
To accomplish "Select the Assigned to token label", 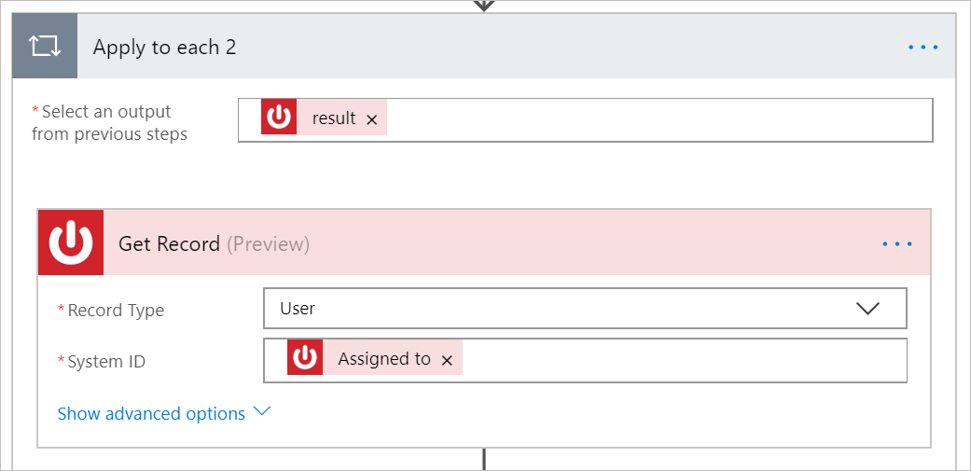I will 383,359.
